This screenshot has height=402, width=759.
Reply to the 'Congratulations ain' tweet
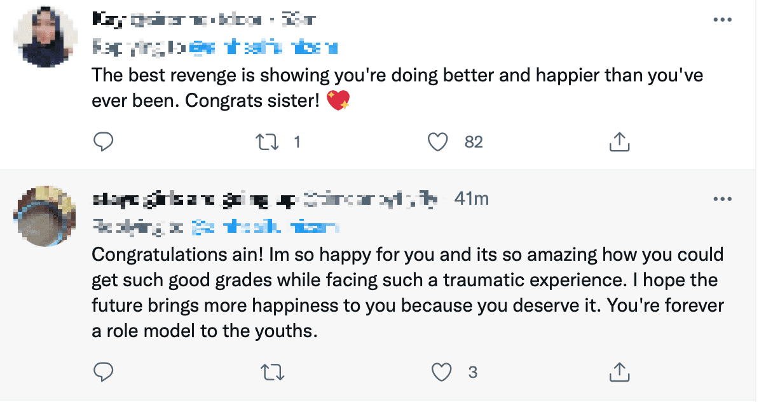point(103,371)
